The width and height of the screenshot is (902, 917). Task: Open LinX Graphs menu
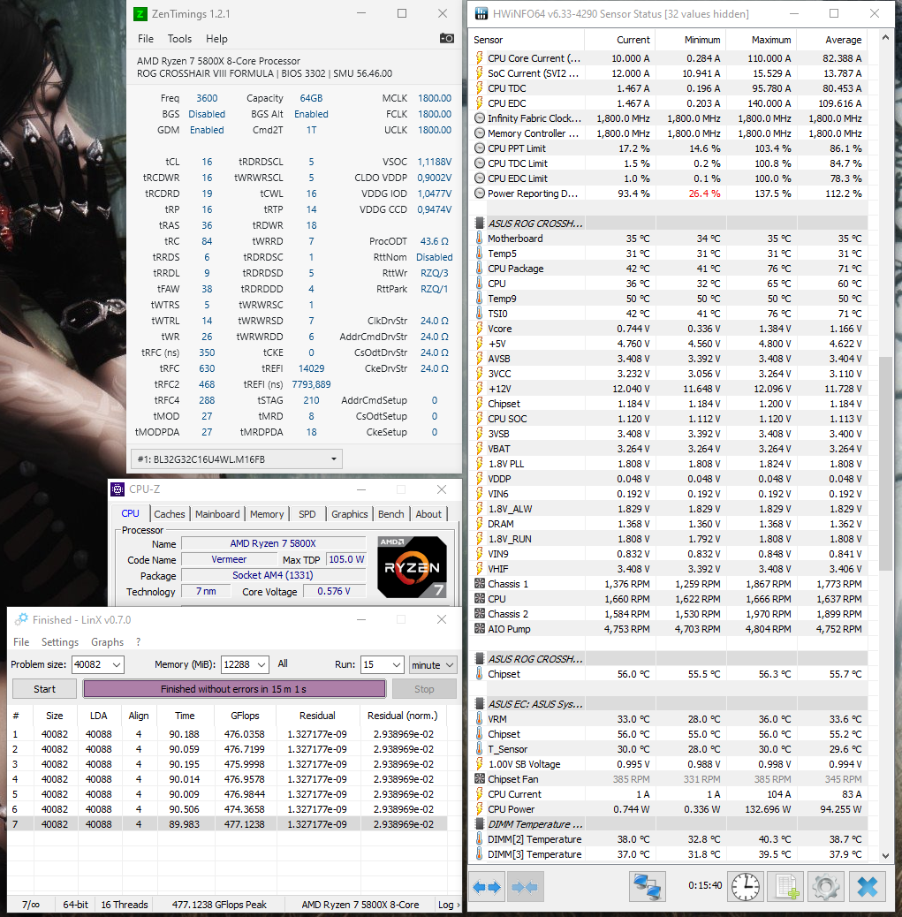tap(107, 642)
